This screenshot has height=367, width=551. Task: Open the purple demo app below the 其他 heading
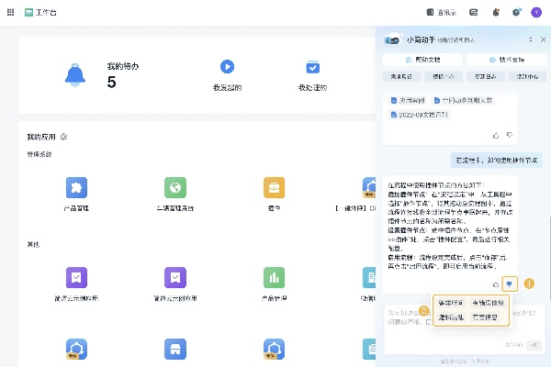(x=76, y=277)
